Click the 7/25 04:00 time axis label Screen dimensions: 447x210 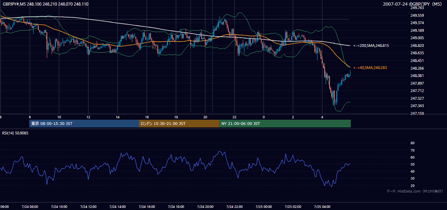click(x=322, y=206)
